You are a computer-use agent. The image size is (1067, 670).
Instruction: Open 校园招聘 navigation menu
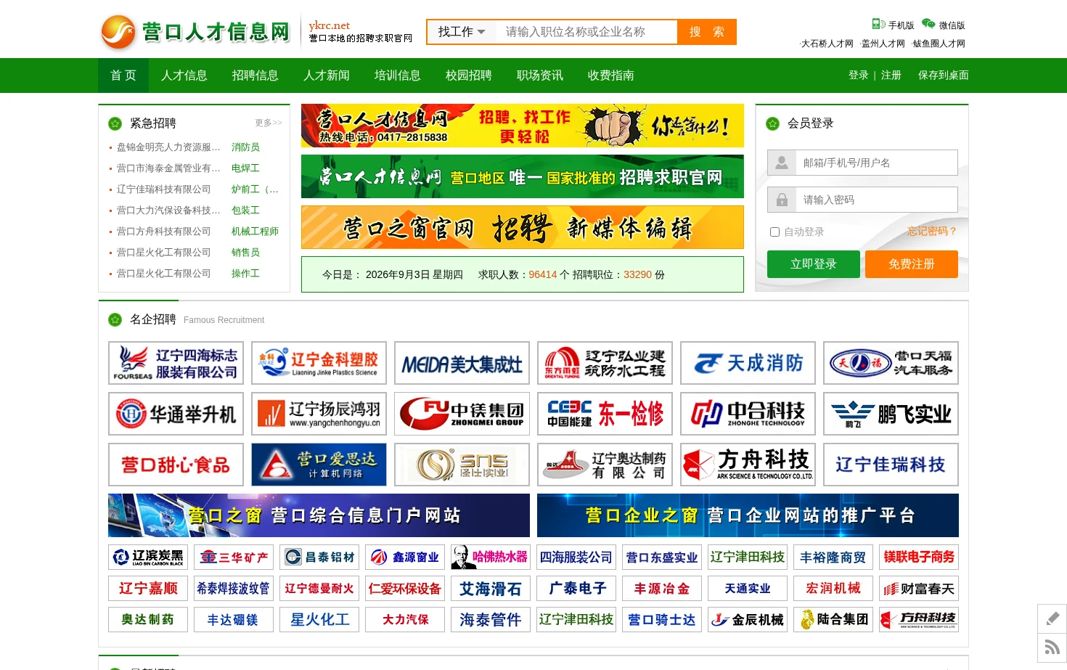coord(469,75)
